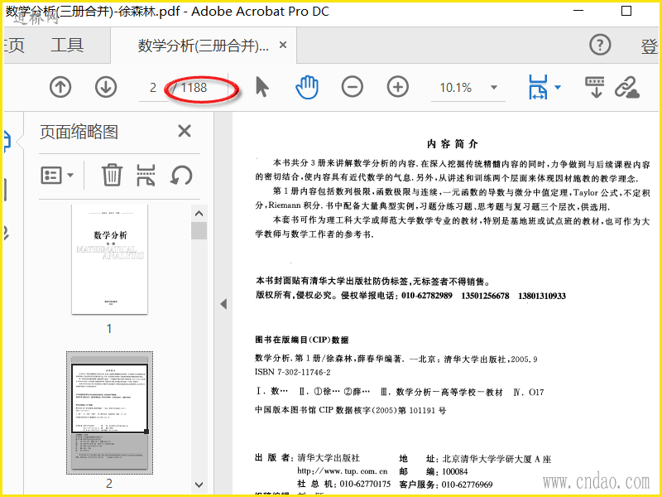The width and height of the screenshot is (662, 497).
Task: Switch to the 数学分析(三册合并) document tab
Action: coord(203,46)
